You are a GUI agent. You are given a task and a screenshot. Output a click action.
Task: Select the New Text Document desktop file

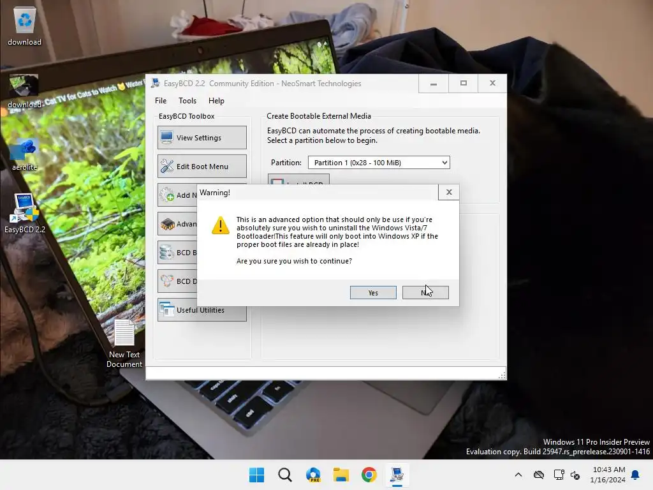124,343
